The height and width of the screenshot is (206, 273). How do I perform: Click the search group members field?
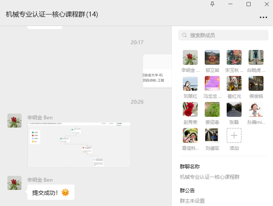223,35
